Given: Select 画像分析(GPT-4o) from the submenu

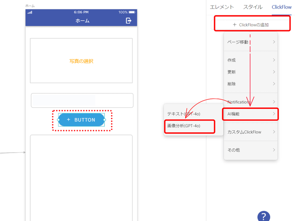Looking at the screenshot, I should click(189, 126).
